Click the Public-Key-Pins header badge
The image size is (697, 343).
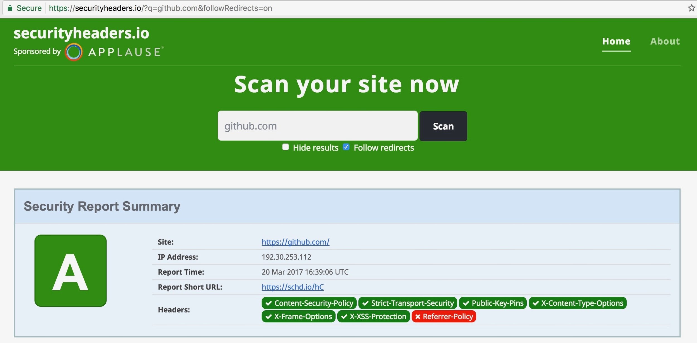(x=493, y=303)
